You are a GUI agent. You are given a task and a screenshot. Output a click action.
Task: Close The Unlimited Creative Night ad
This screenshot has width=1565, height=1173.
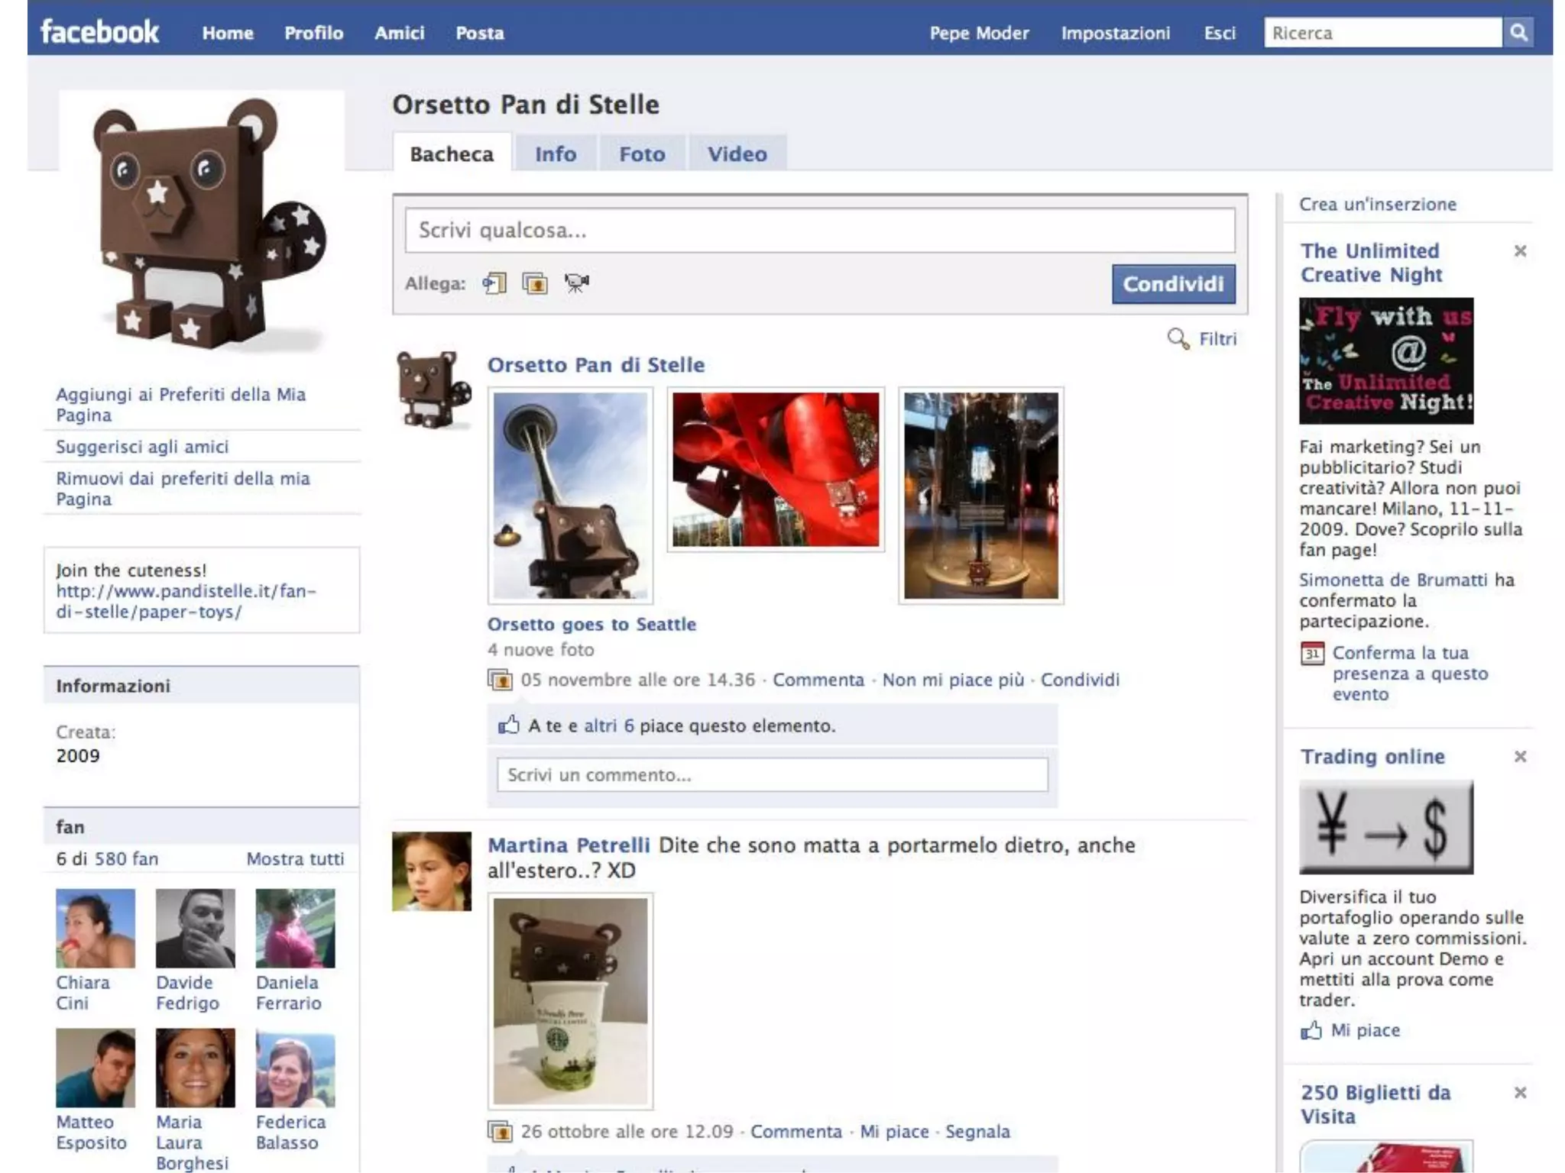point(1520,251)
